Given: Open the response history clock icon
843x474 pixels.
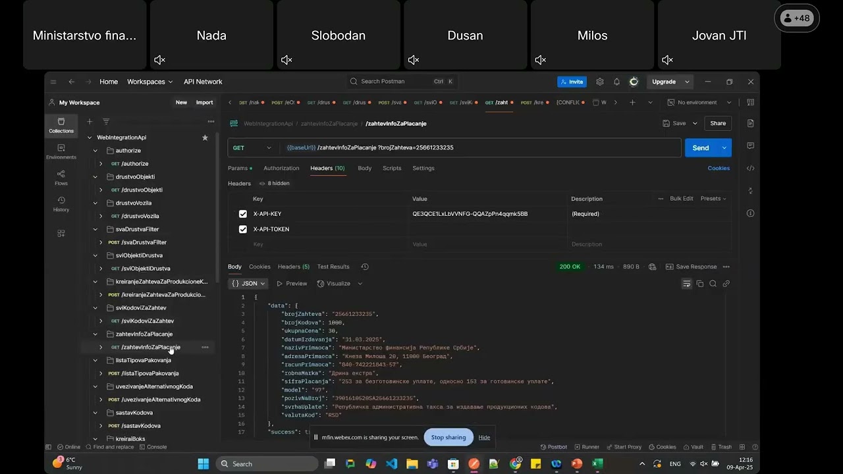Looking at the screenshot, I should tap(365, 267).
